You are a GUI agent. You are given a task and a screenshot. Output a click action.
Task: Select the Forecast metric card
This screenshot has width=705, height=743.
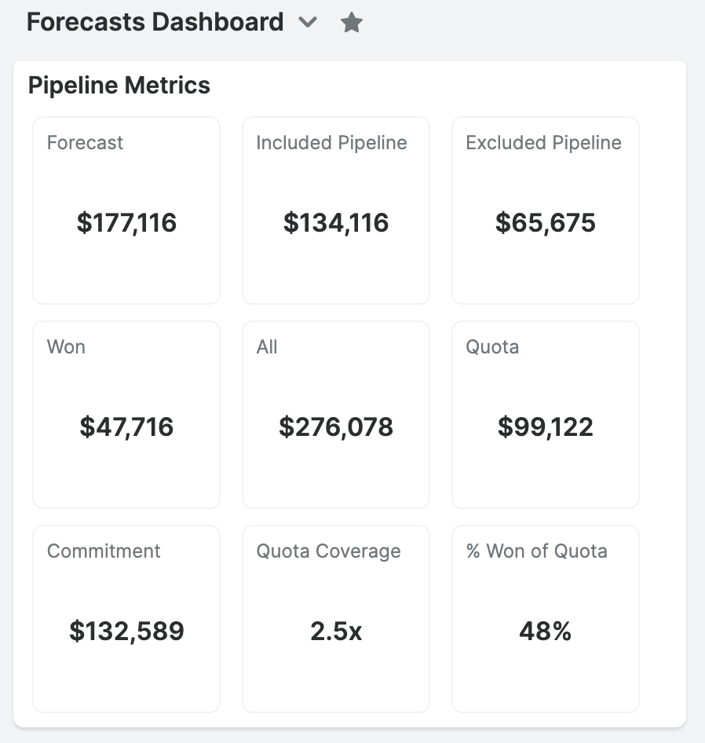126,210
